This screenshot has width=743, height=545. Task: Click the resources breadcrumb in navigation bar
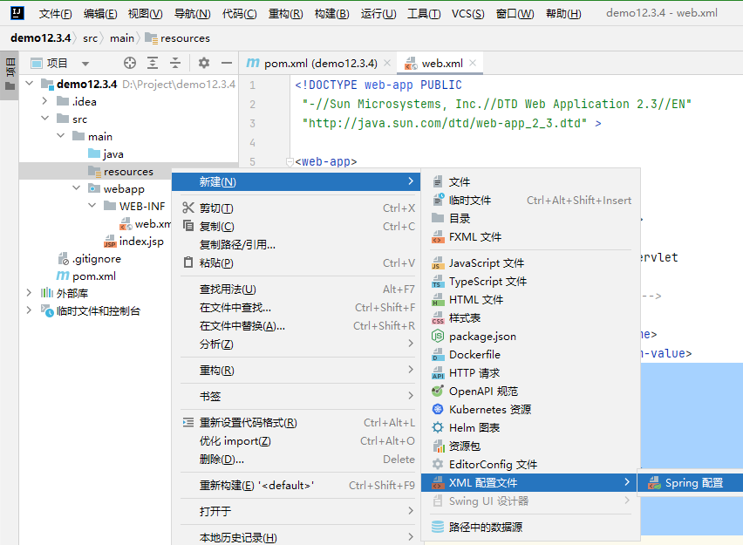[184, 37]
